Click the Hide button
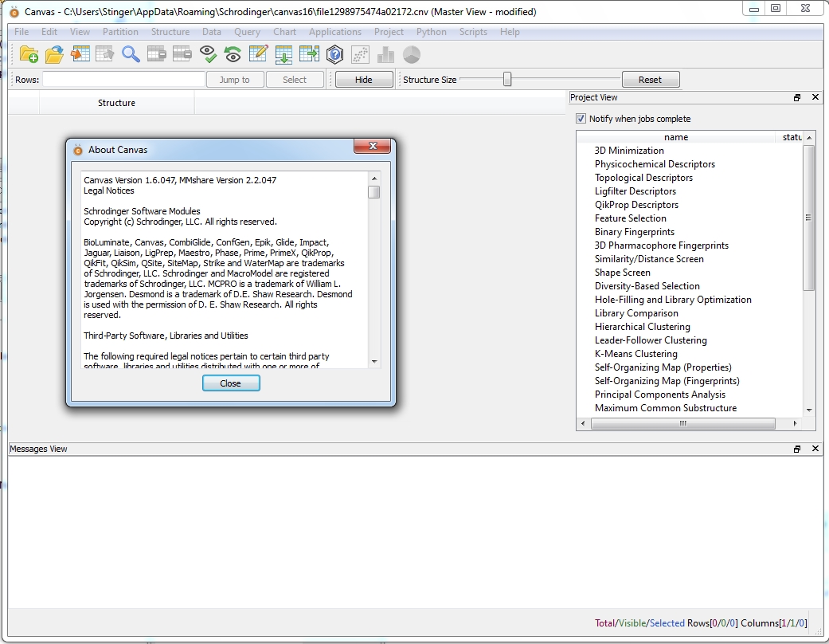The image size is (829, 644). click(364, 80)
